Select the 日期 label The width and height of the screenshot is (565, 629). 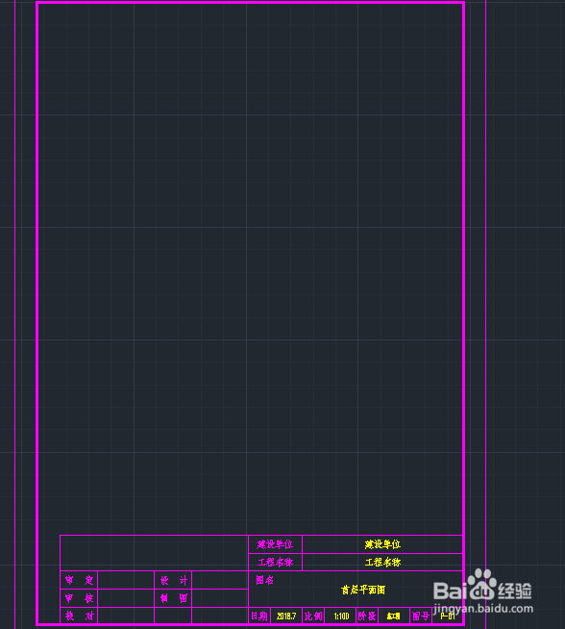(259, 616)
